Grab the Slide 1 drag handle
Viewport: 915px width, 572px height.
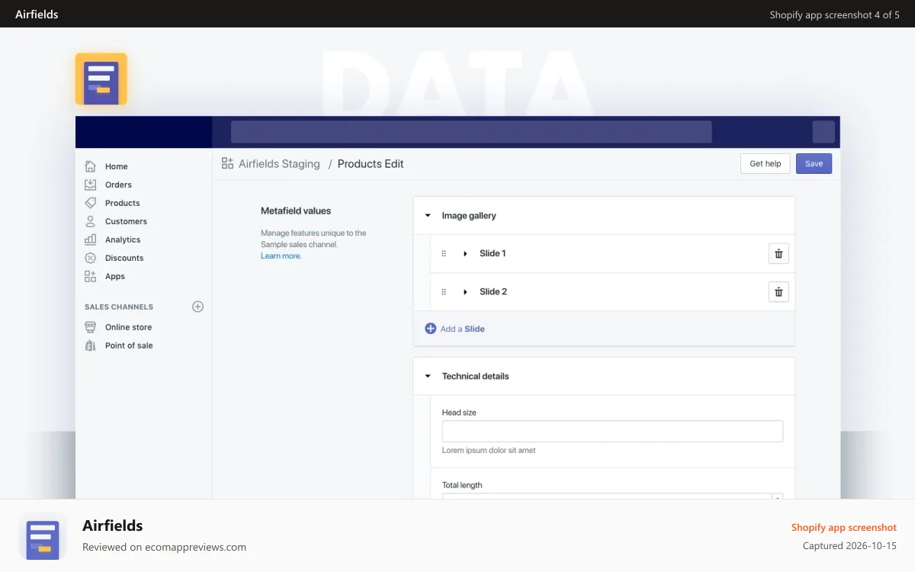(444, 253)
